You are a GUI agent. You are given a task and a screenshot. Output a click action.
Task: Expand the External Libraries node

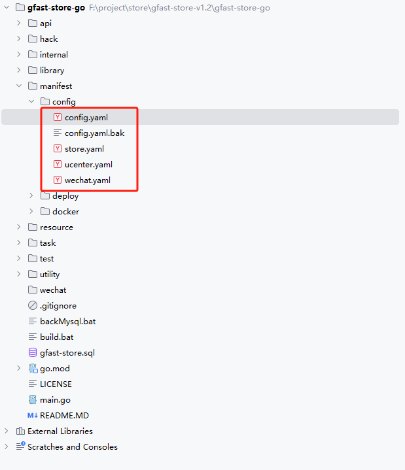coord(7,431)
